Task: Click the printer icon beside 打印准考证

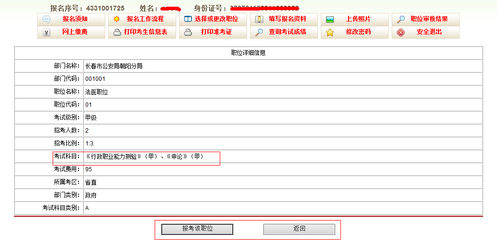Action: (x=188, y=33)
